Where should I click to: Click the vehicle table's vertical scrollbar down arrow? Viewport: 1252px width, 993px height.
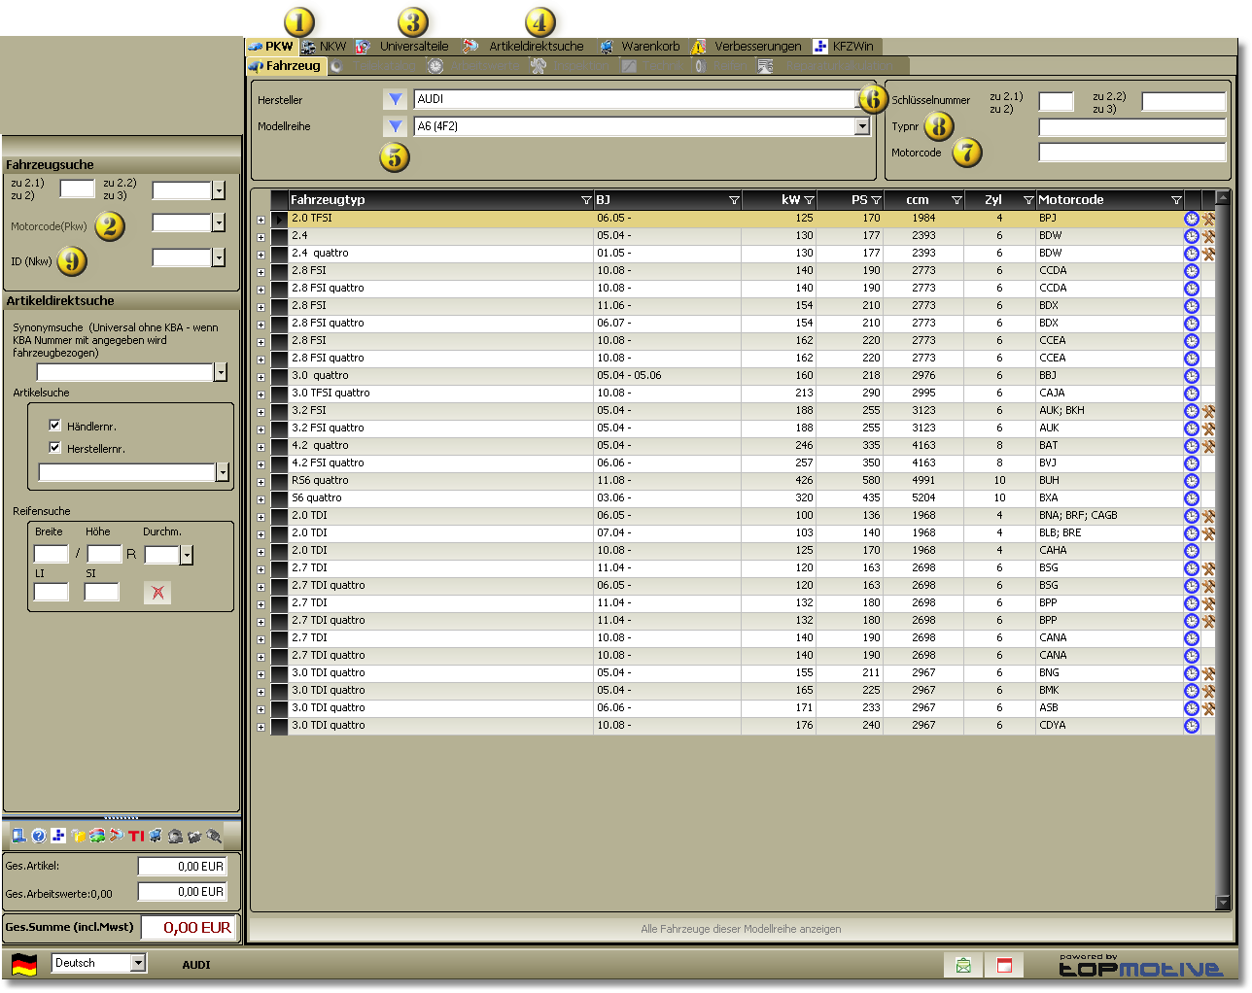pyautogui.click(x=1224, y=903)
